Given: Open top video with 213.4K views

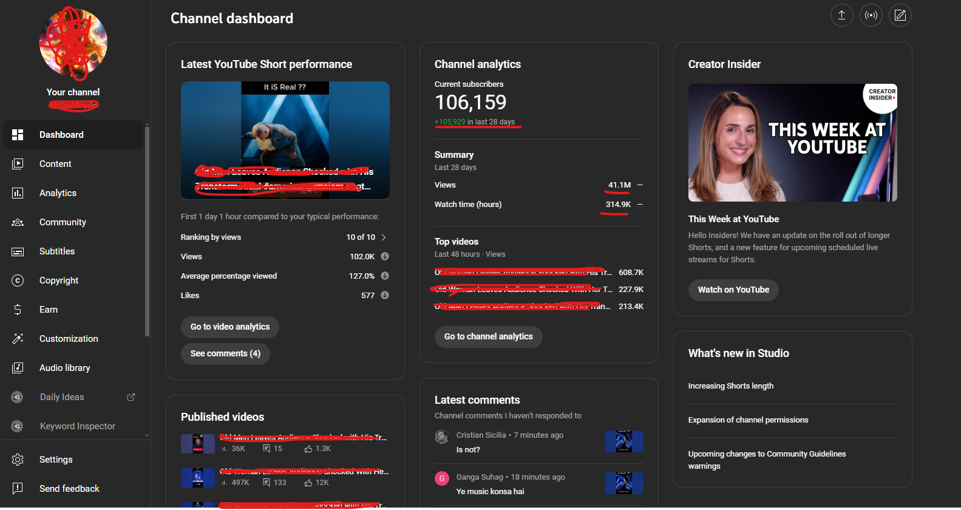Looking at the screenshot, I should coord(539,307).
